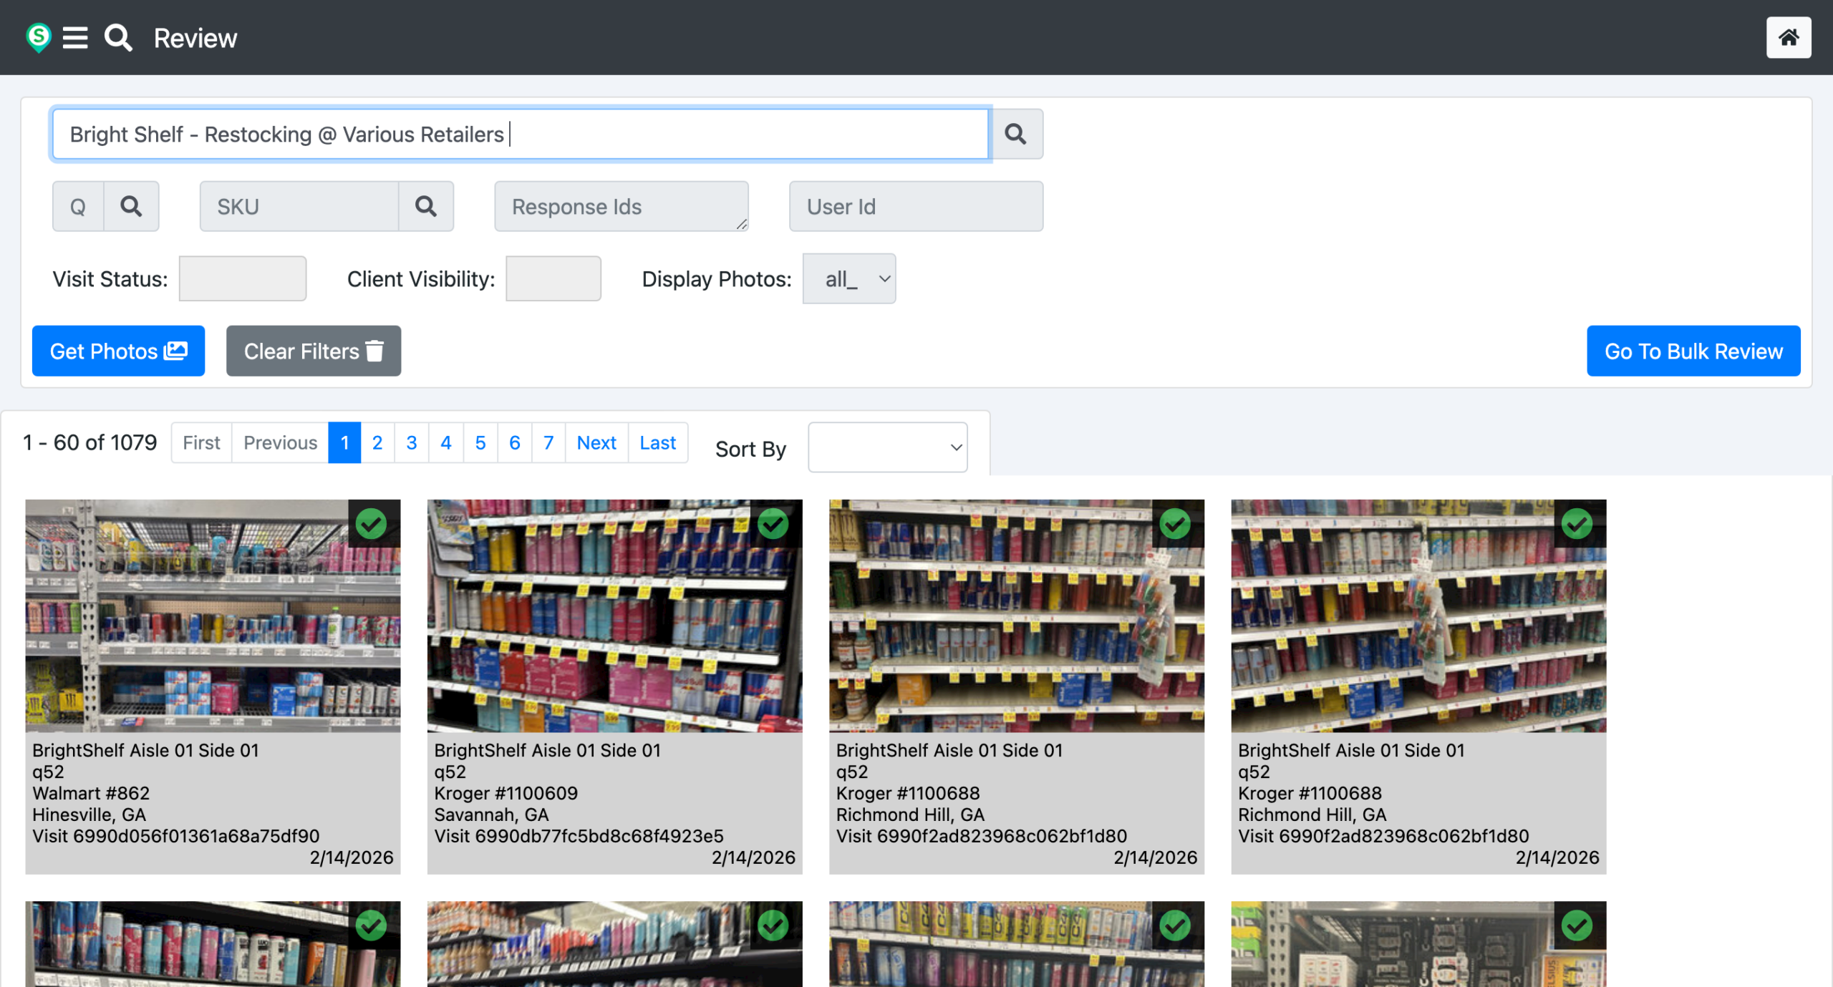Go to page 3
Viewport: 1833px width, 987px height.
[x=412, y=442]
